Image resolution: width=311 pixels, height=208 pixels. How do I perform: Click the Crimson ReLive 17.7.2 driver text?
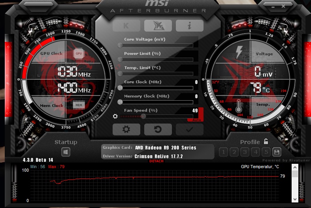[158, 156]
